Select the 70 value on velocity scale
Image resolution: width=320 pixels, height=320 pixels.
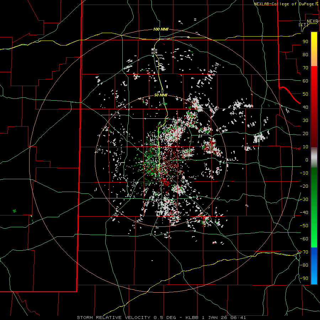tap(305, 68)
